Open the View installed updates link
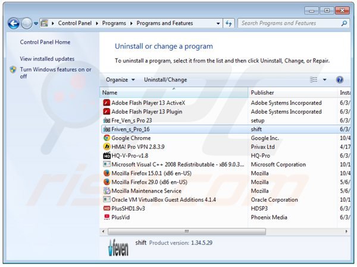The height and width of the screenshot is (267, 357). click(x=47, y=59)
